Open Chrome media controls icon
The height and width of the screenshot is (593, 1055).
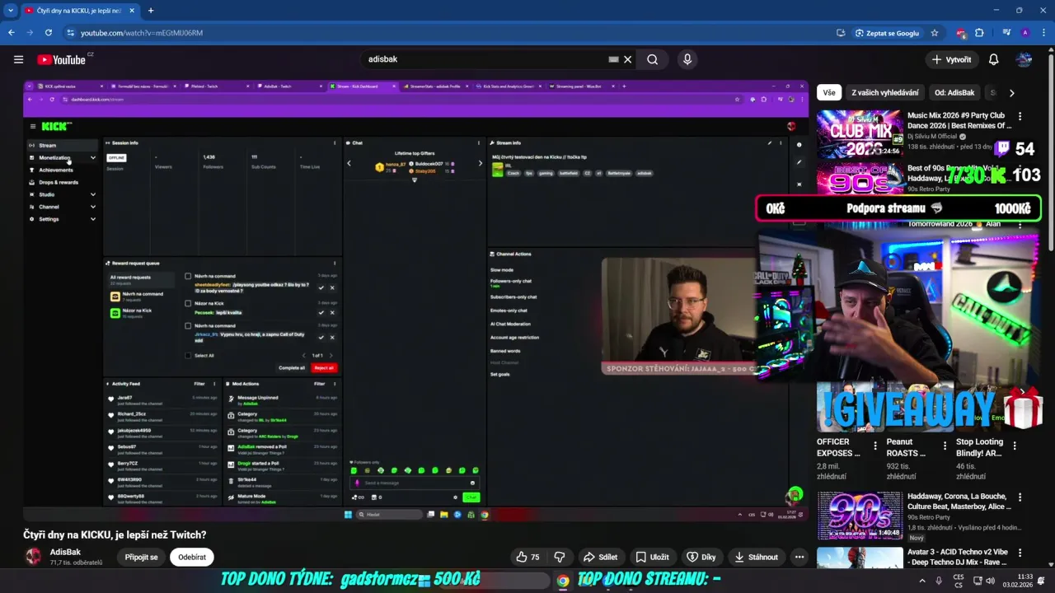pos(1006,33)
